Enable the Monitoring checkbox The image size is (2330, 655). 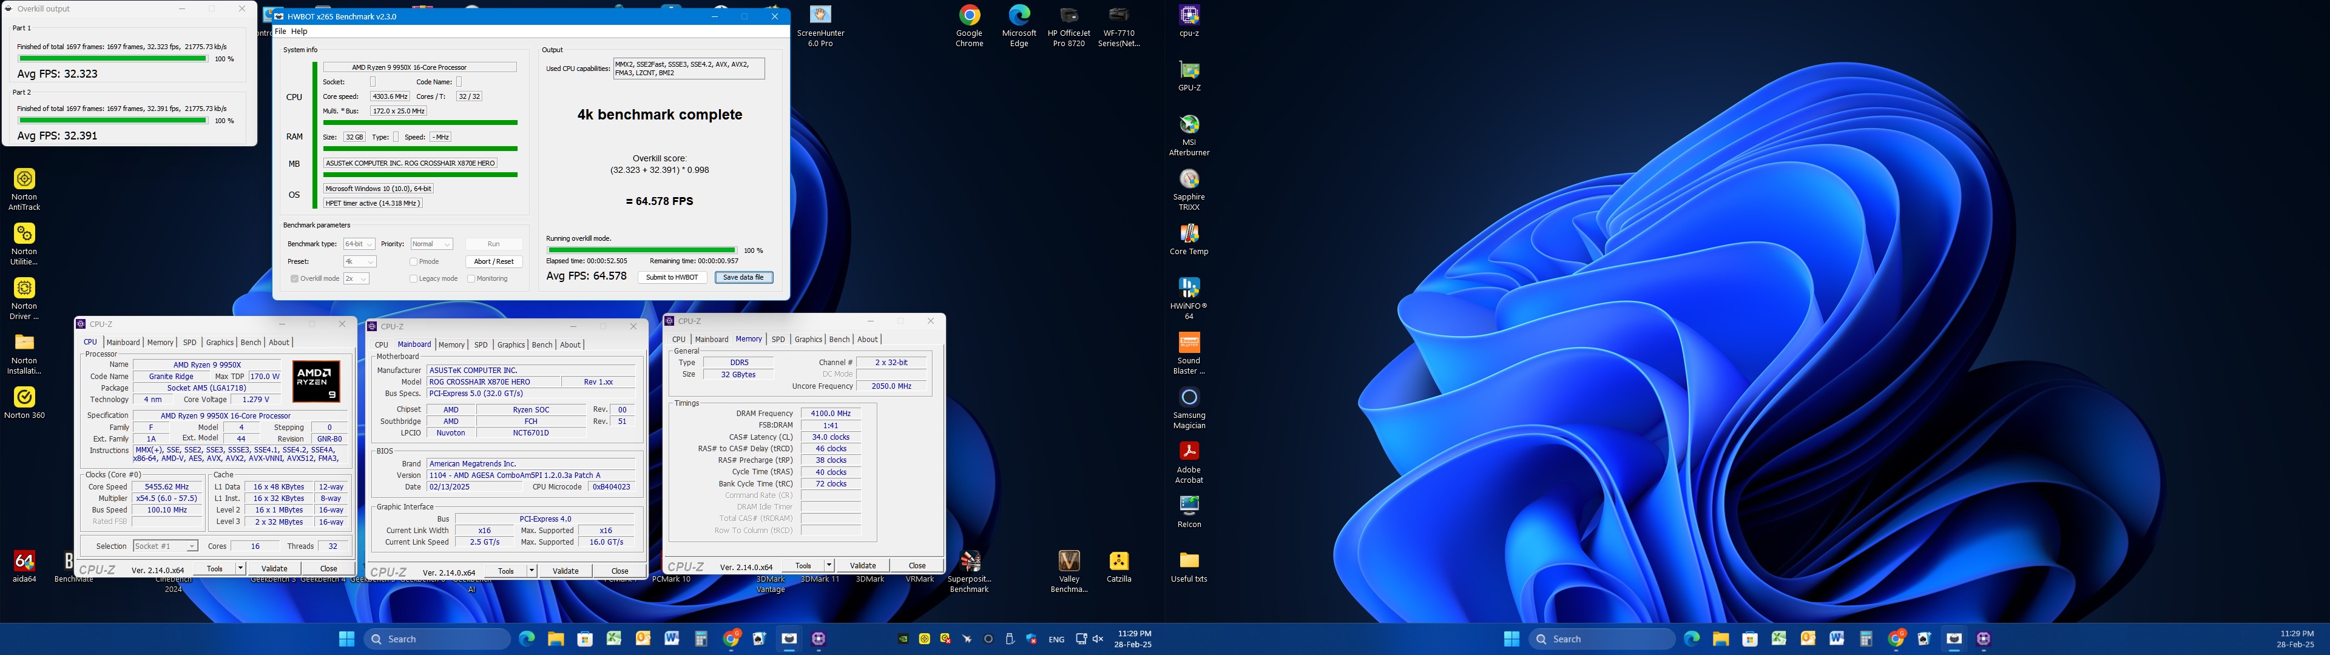[471, 278]
